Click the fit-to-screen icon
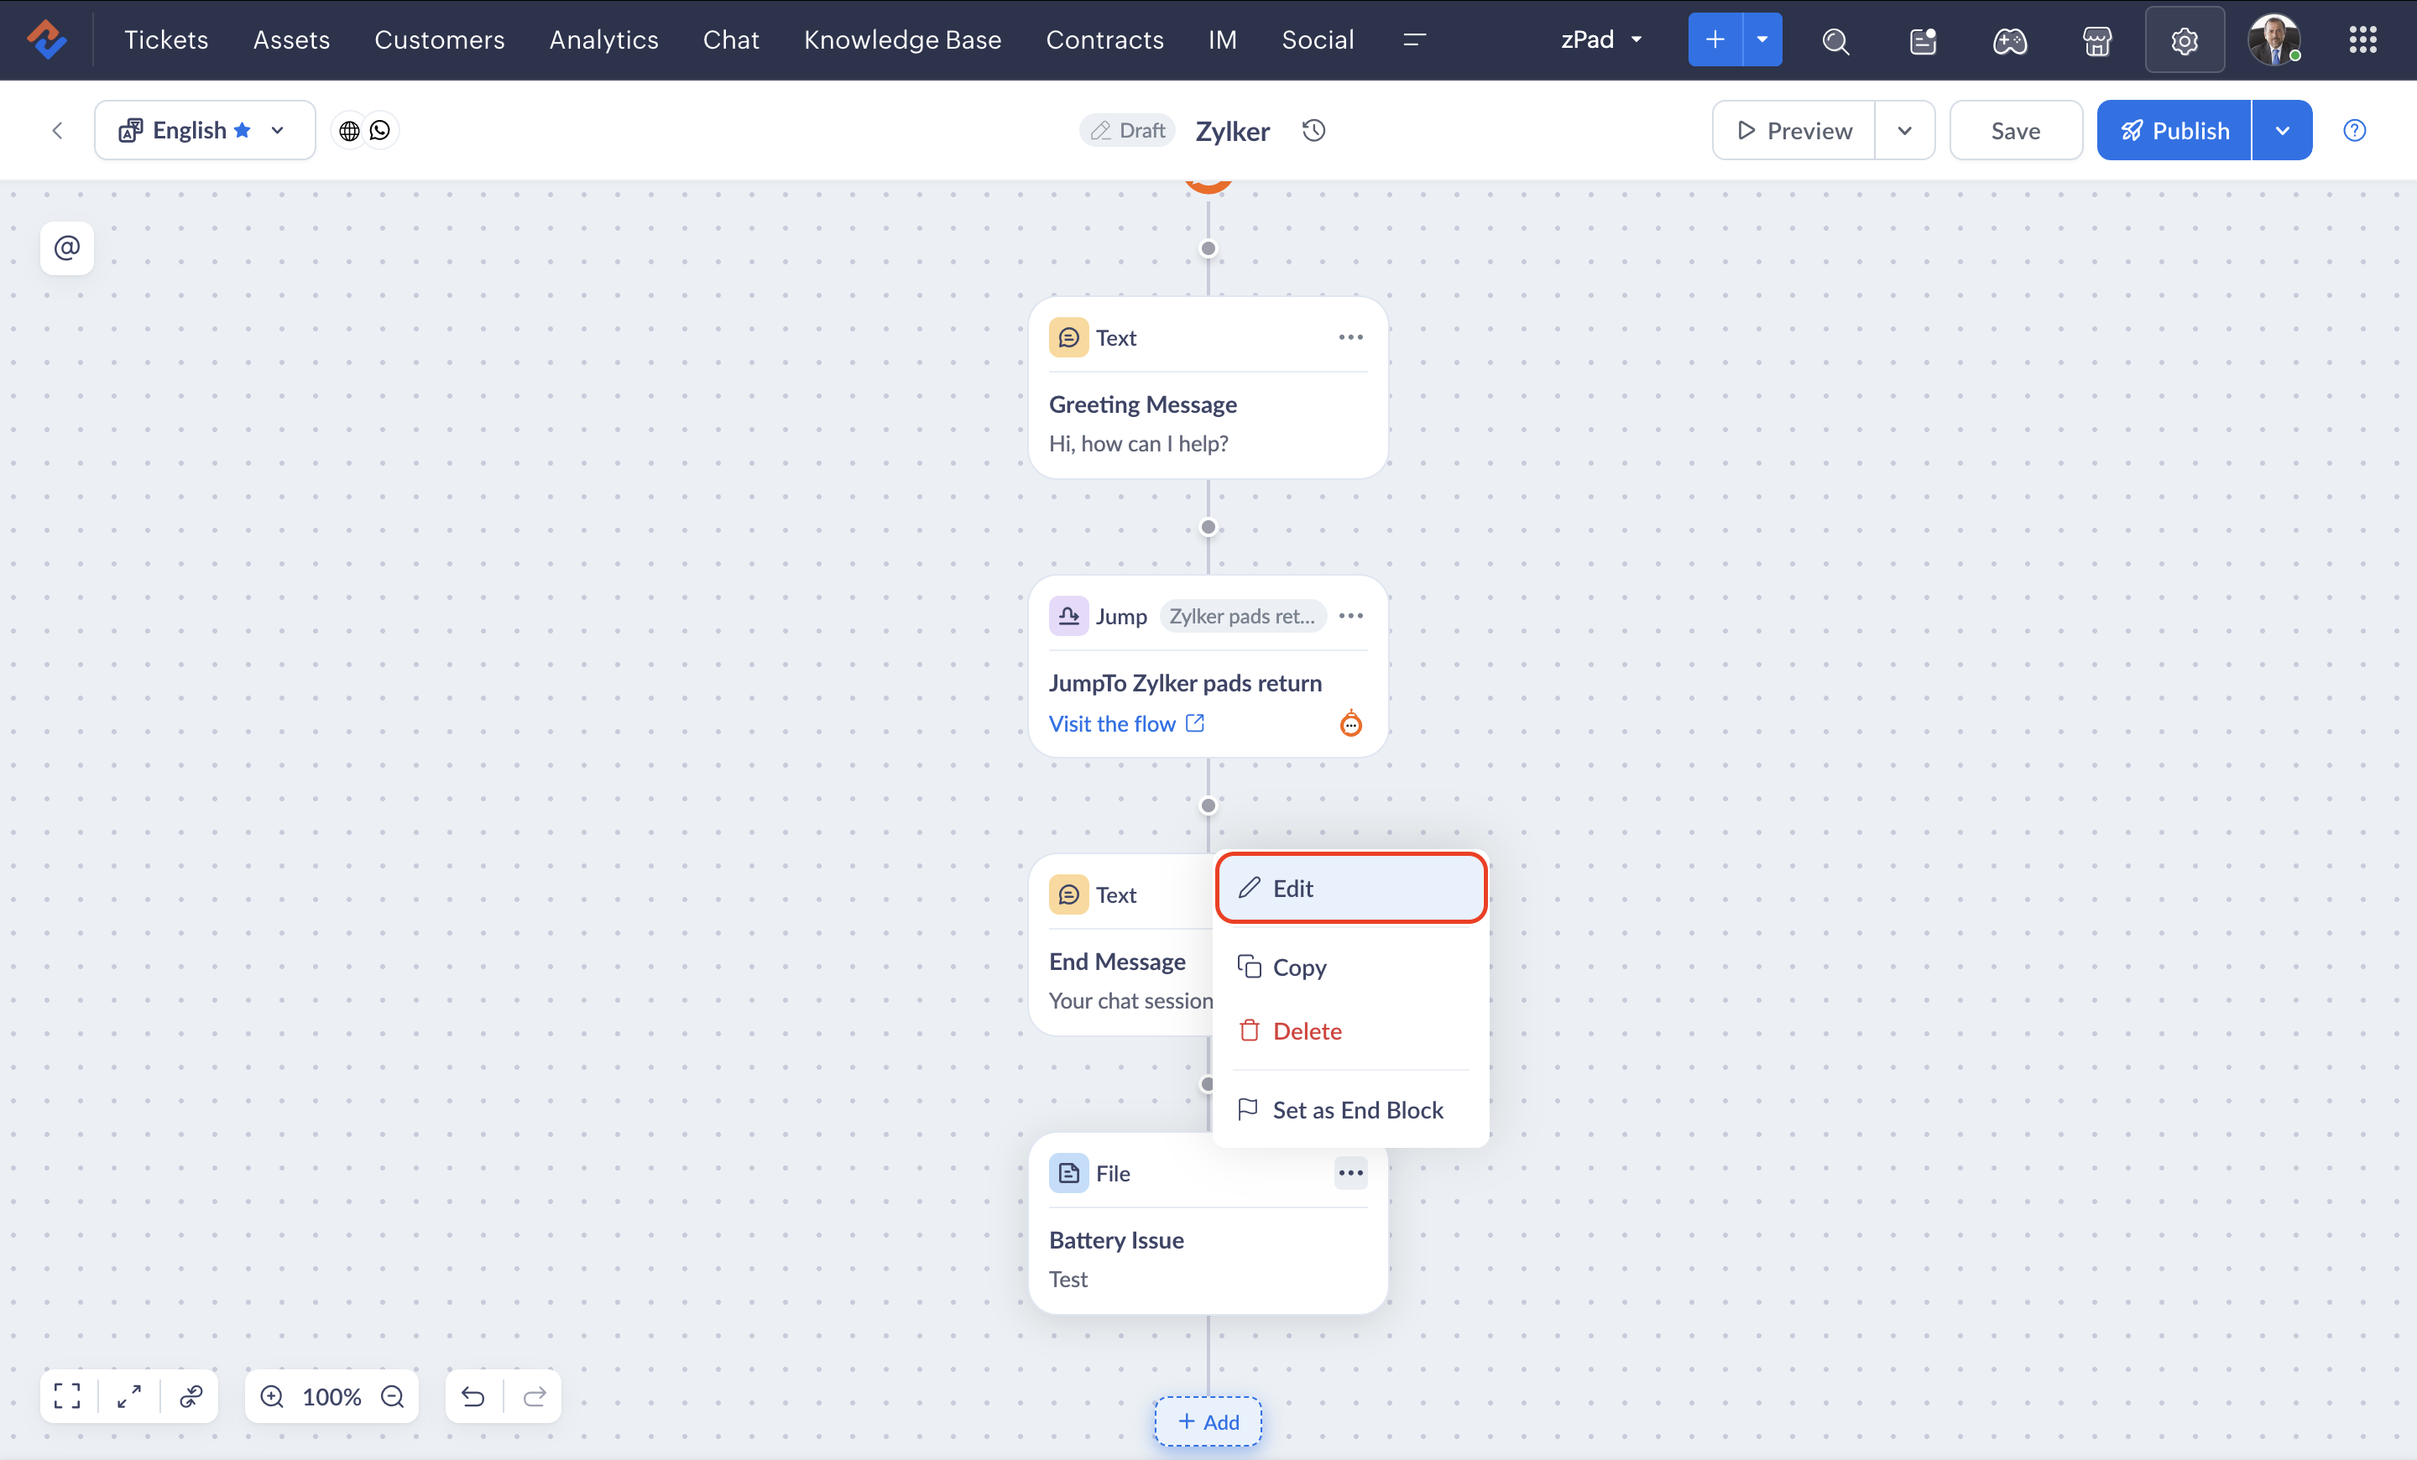Screen dimensions: 2417x1460 point(66,1395)
